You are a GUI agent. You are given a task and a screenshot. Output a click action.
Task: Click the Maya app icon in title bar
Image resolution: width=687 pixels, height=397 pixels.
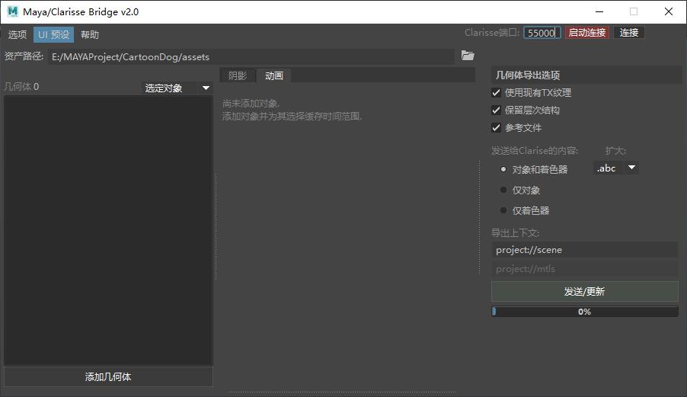click(x=12, y=11)
